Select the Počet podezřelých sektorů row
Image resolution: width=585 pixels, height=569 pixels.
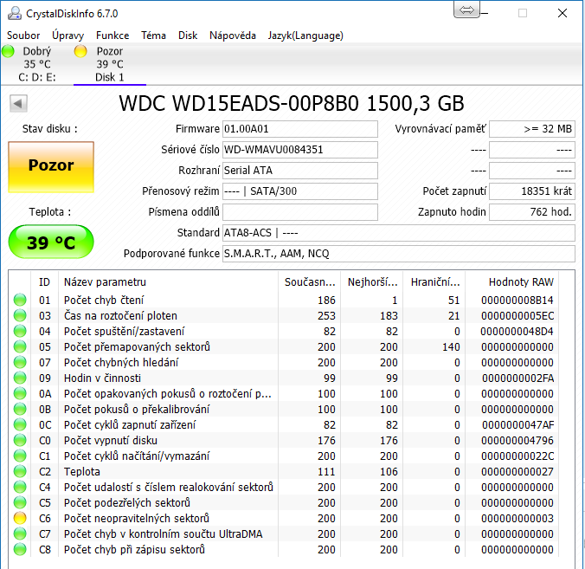coord(284,502)
